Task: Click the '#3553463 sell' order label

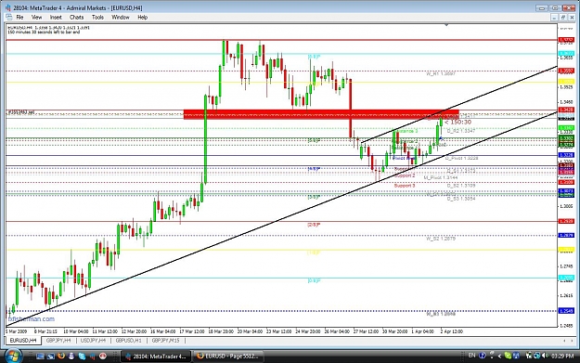Action: 21,112
